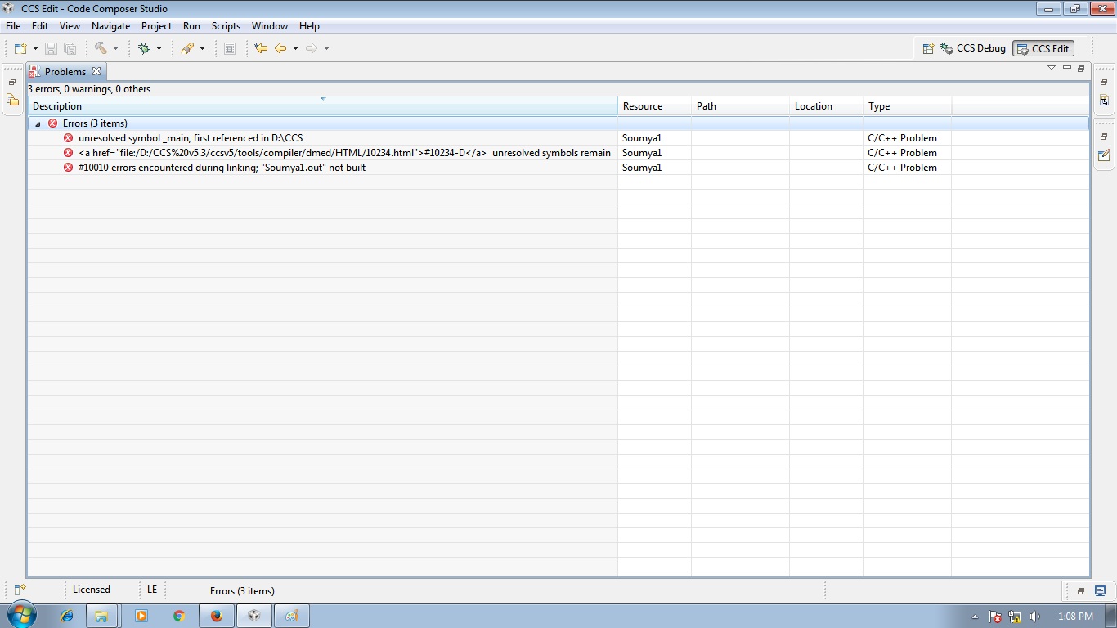Build the project with the hammer icon
Screen dimensions: 1117x628
[101, 48]
